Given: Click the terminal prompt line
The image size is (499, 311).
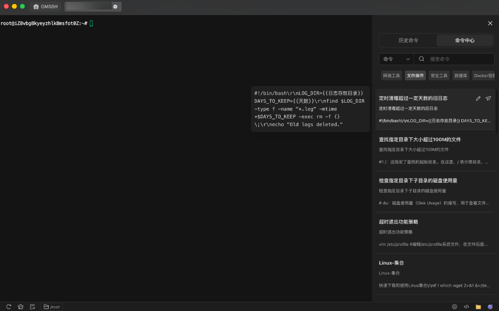Looking at the screenshot, I should (x=47, y=23).
